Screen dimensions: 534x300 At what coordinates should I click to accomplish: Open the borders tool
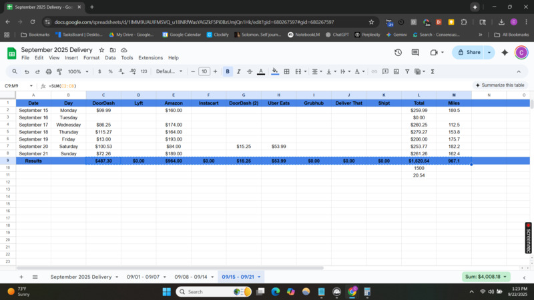286,71
